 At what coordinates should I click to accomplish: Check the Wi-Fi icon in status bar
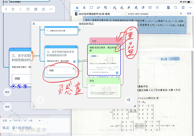[x=181, y=2]
